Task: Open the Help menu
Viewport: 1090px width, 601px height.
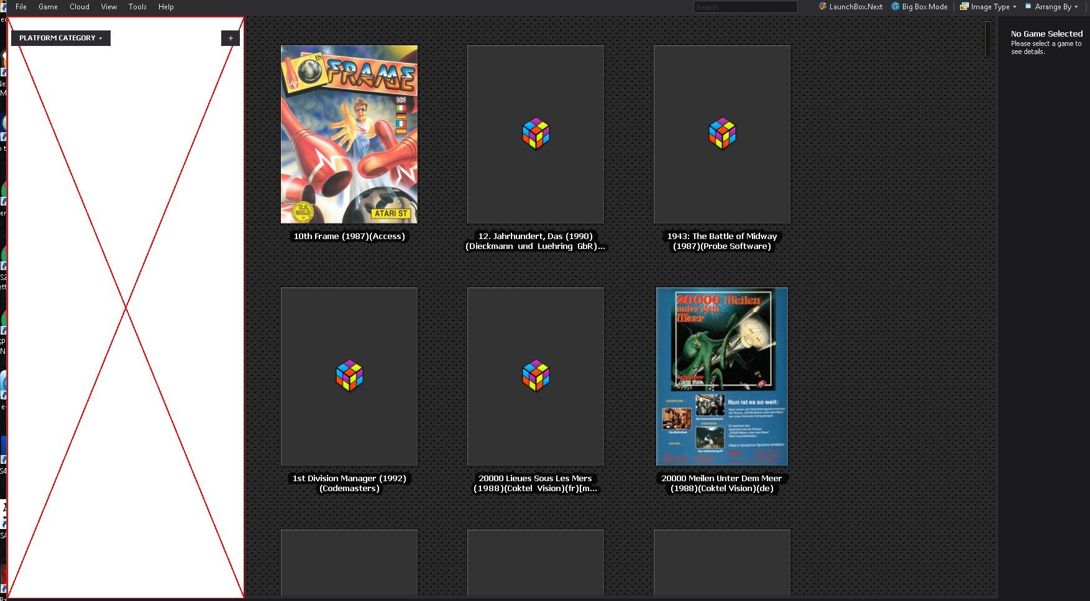Action: point(166,7)
